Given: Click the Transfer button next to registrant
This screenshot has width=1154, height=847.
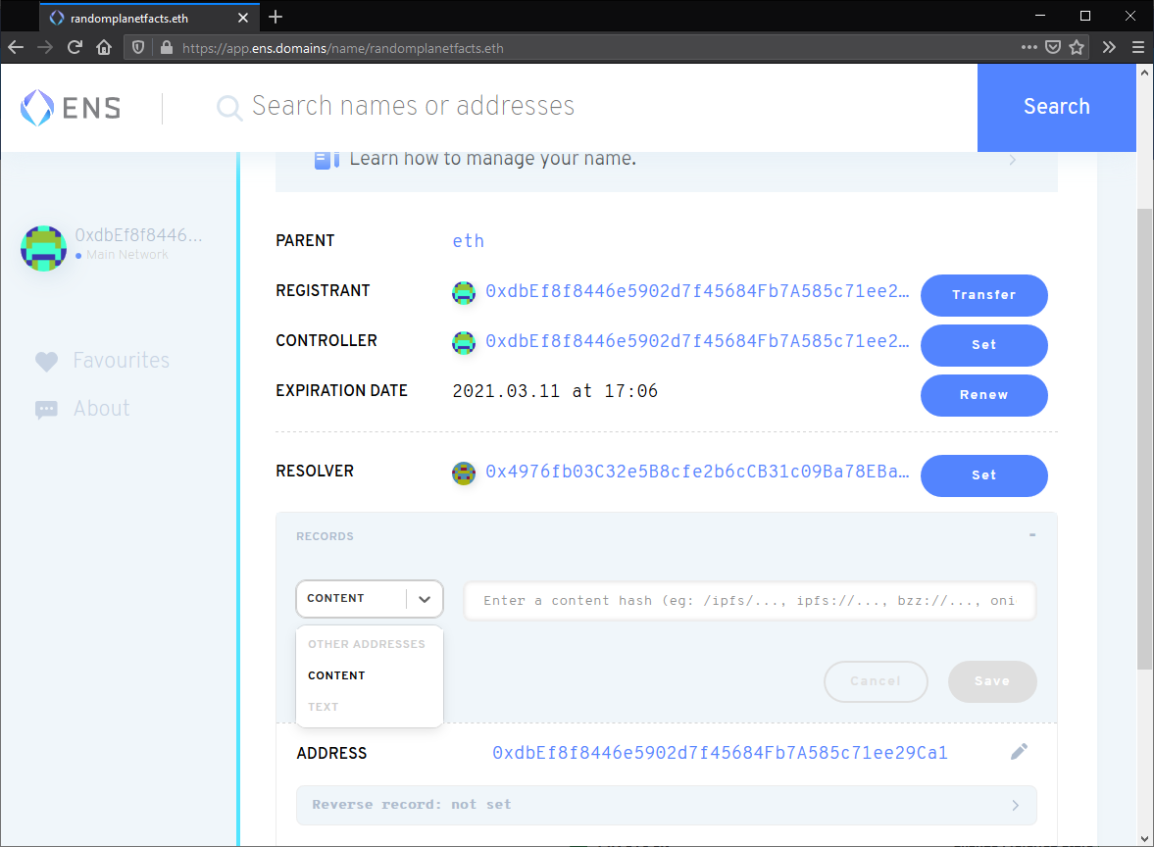Looking at the screenshot, I should coord(983,295).
